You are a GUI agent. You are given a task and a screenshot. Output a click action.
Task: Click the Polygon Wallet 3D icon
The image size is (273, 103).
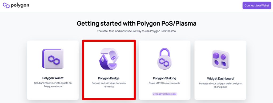click(x=53, y=59)
